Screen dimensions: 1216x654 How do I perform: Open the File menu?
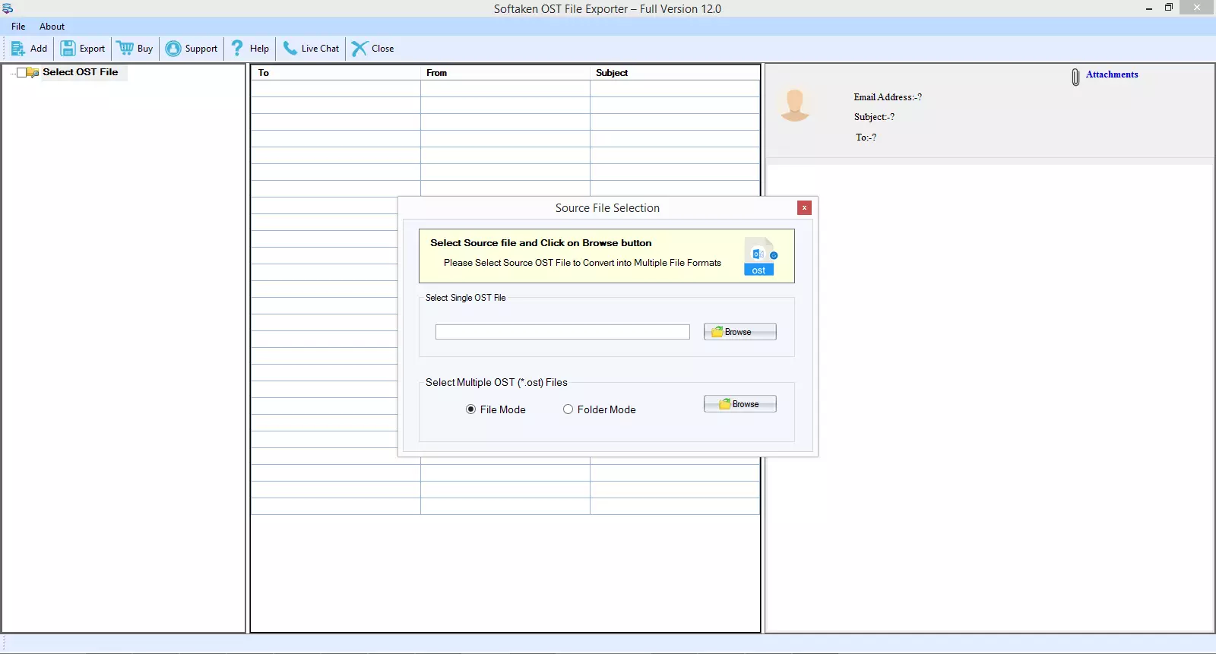coord(18,27)
